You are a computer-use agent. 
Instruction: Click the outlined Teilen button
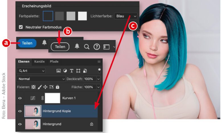[x=60, y=47]
